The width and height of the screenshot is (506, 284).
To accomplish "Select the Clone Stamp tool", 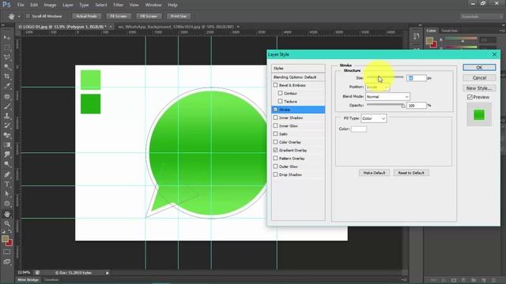I will [7, 116].
